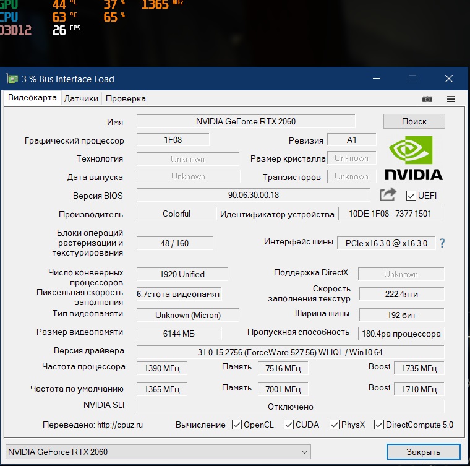Toggle the UEFI checkbox
470x466 pixels.
click(411, 196)
